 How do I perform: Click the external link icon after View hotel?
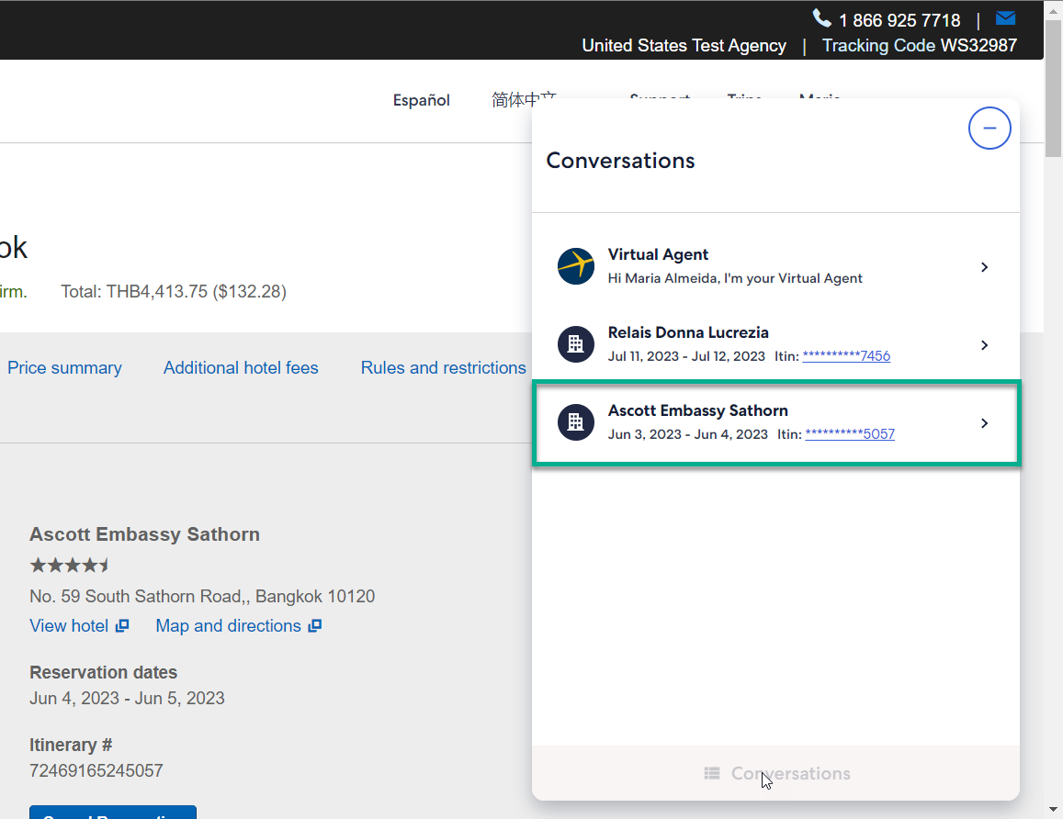[122, 626]
